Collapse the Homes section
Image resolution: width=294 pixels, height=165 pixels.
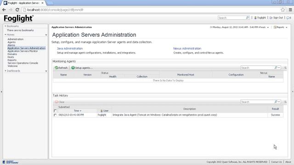pos(6,35)
